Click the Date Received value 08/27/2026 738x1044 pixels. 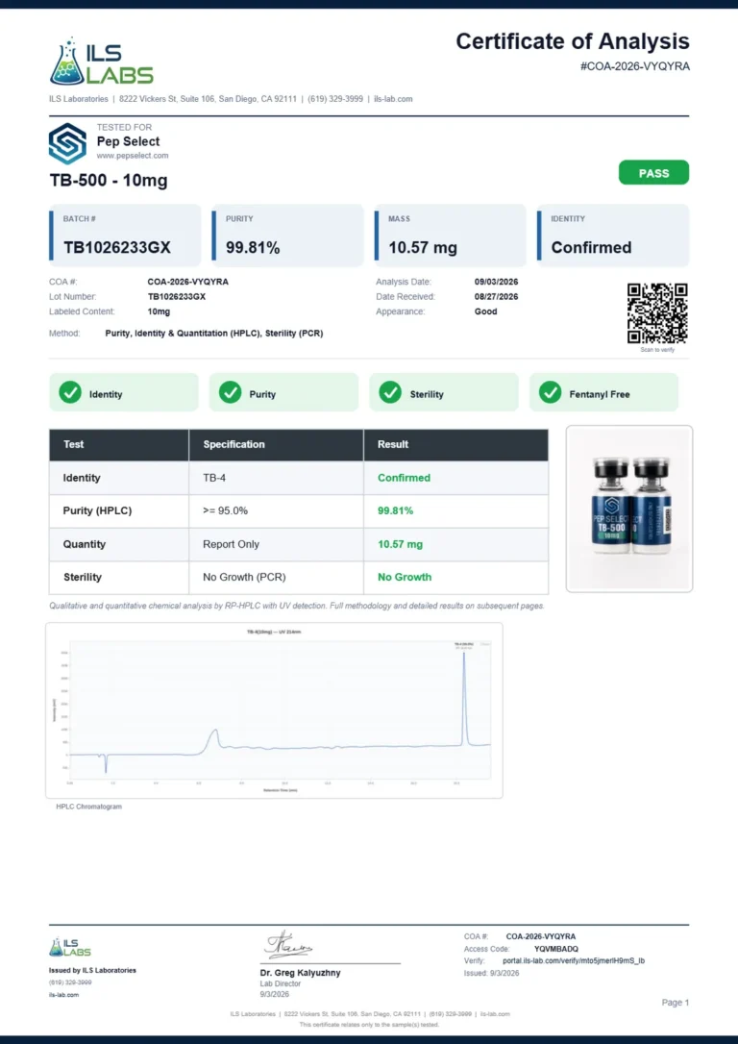496,296
